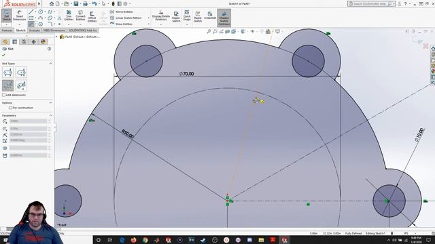This screenshot has width=435, height=244.
Task: Click the Zoom to Fit view icon
Action: tap(209, 32)
